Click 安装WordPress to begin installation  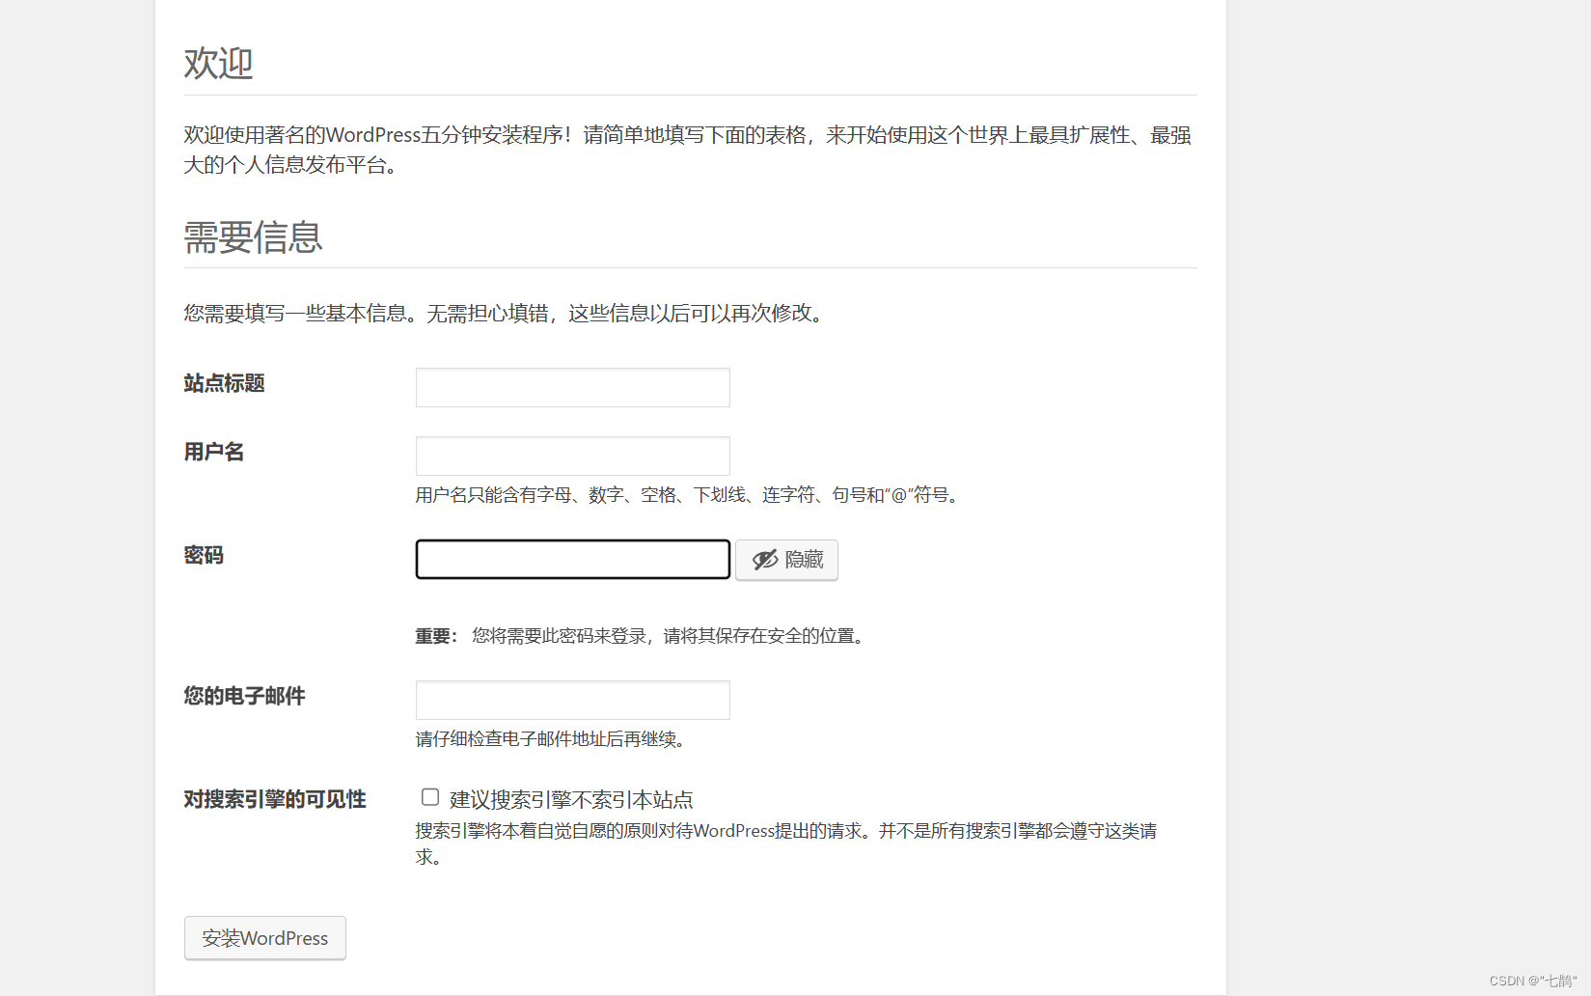(264, 937)
